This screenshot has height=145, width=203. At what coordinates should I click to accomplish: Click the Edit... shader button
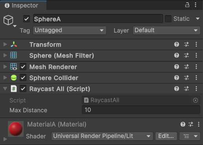point(166,136)
